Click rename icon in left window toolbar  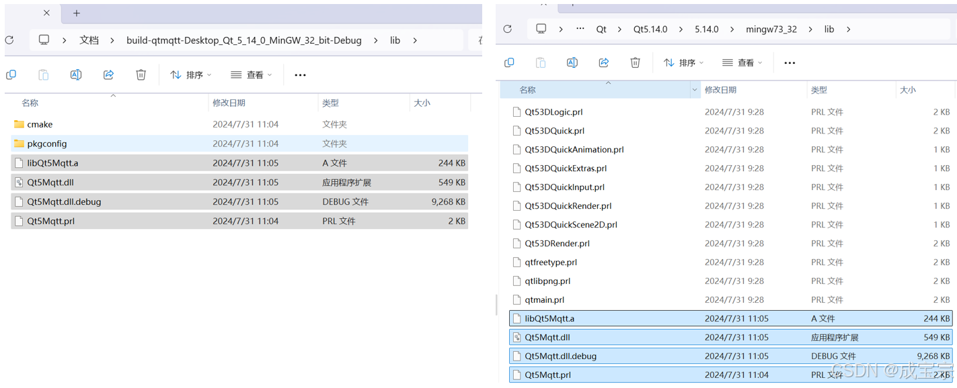[x=76, y=75]
